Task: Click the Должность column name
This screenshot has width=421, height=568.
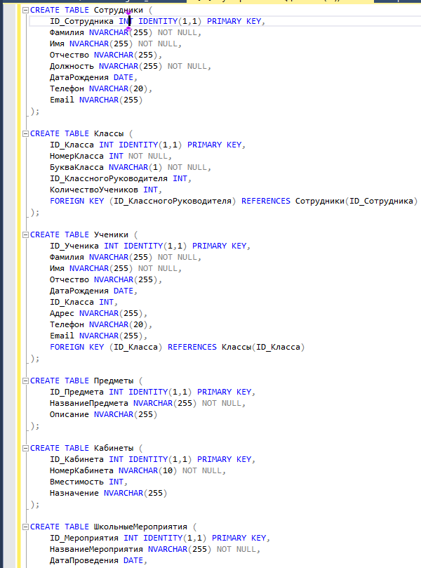Action: pyautogui.click(x=72, y=66)
